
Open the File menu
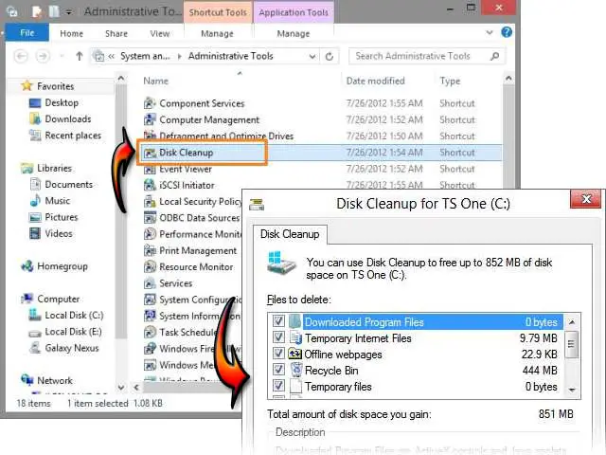click(27, 33)
